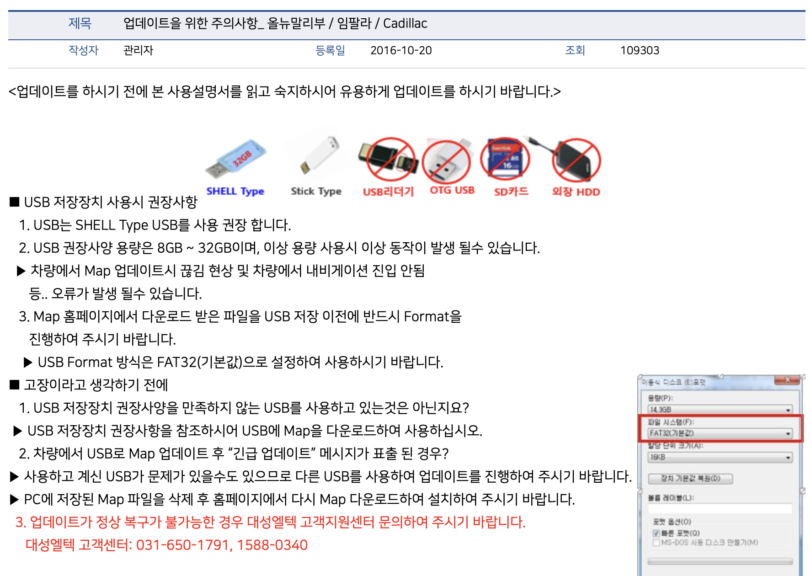Click the date 2016-10-20
The width and height of the screenshot is (811, 576).
[401, 50]
